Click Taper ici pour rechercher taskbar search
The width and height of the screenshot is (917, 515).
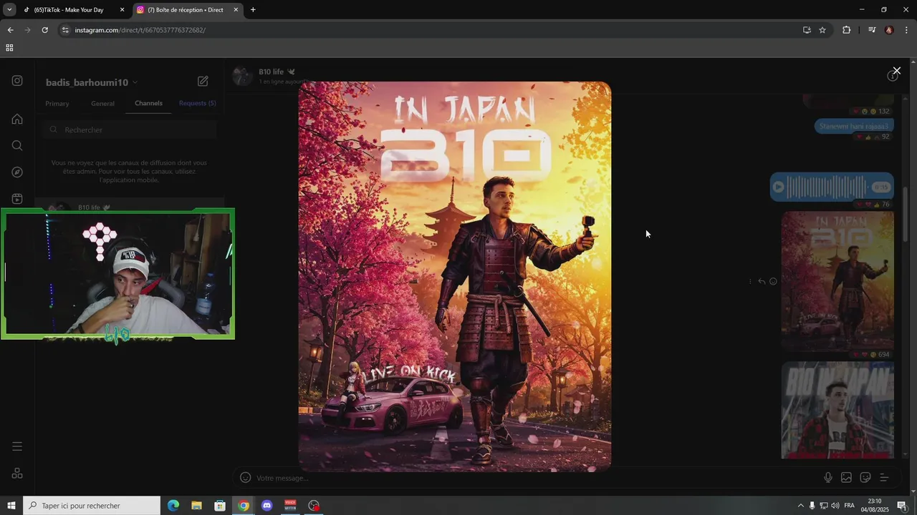coord(92,506)
